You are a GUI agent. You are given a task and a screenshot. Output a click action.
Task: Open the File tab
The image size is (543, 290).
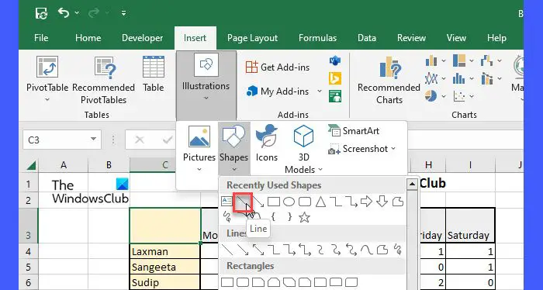(x=41, y=38)
